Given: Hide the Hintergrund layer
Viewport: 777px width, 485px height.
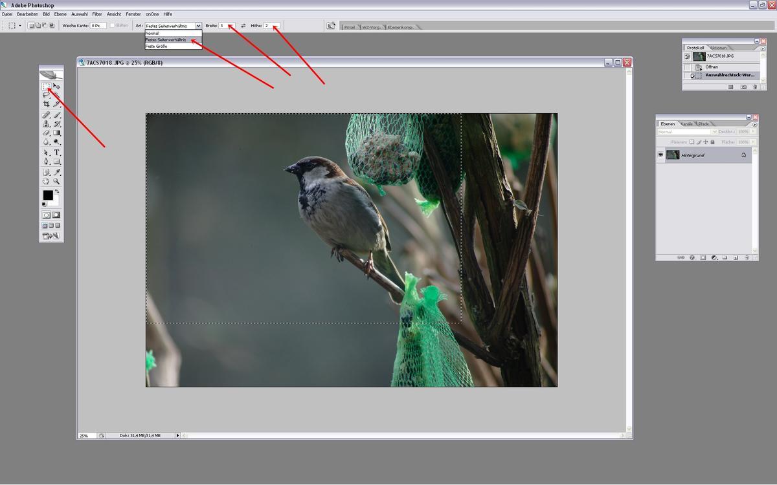Looking at the screenshot, I should pos(660,155).
